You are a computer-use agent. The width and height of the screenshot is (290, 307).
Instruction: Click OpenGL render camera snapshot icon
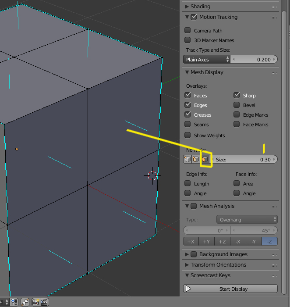click(x=36, y=302)
